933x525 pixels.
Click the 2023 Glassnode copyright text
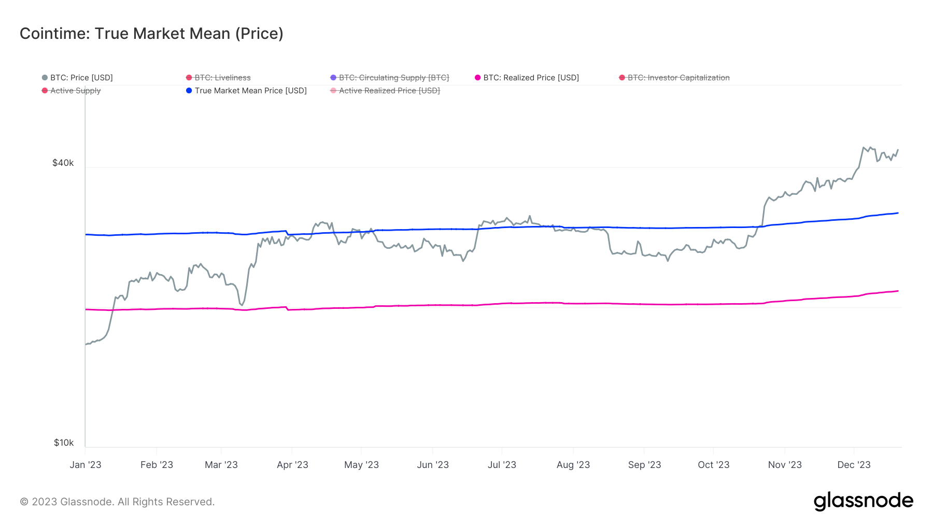point(117,502)
